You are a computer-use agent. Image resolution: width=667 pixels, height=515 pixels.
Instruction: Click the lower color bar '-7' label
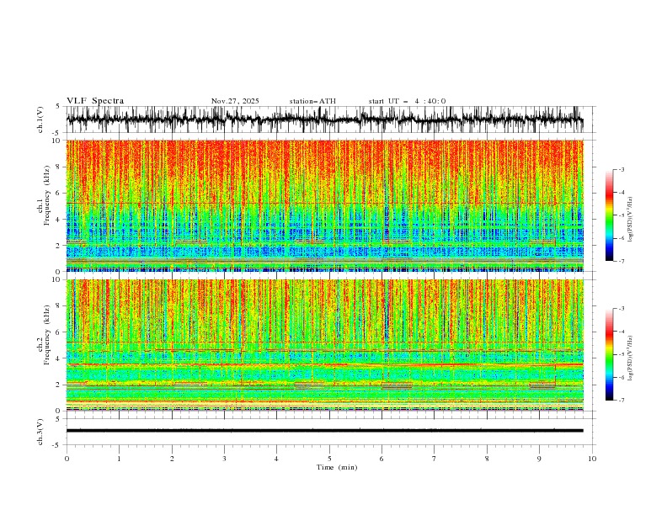pyautogui.click(x=621, y=400)
